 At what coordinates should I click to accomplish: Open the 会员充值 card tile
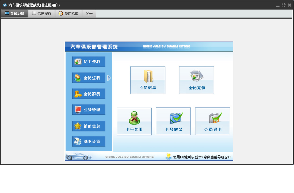coord(197,80)
